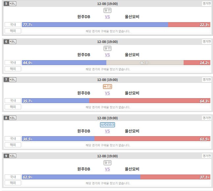The image size is (213, 191).
Task: Click the match number 8 badge
Action: (6, 118)
